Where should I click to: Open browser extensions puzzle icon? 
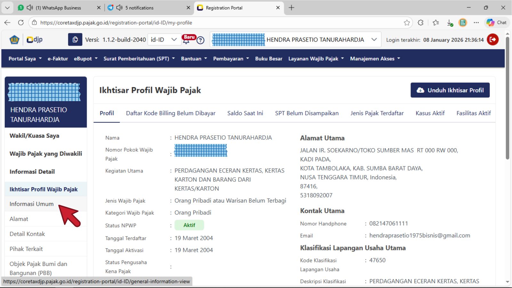[x=420, y=23]
